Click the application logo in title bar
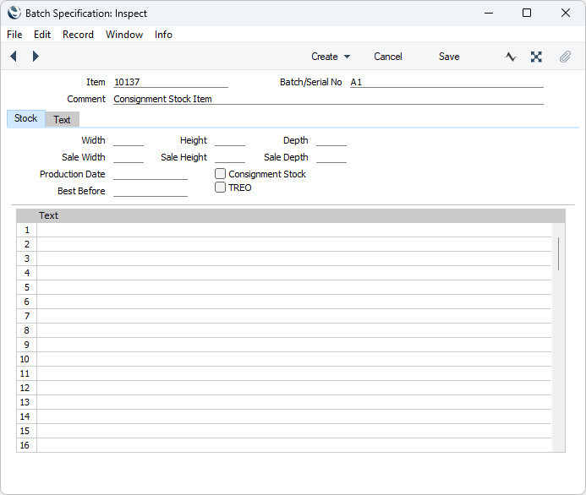The width and height of the screenshot is (586, 495). (x=14, y=13)
